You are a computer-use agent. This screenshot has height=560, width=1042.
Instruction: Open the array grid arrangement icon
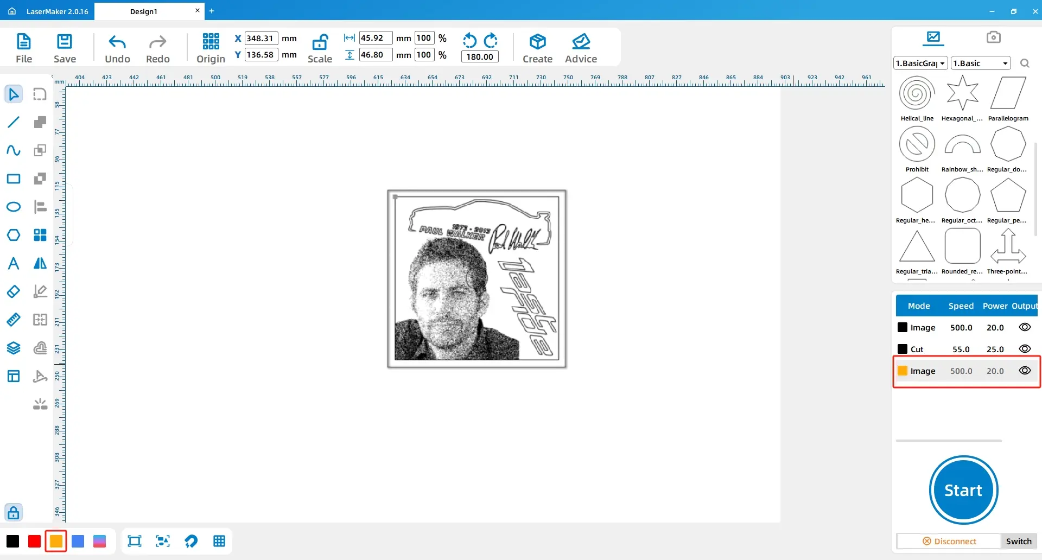(40, 235)
